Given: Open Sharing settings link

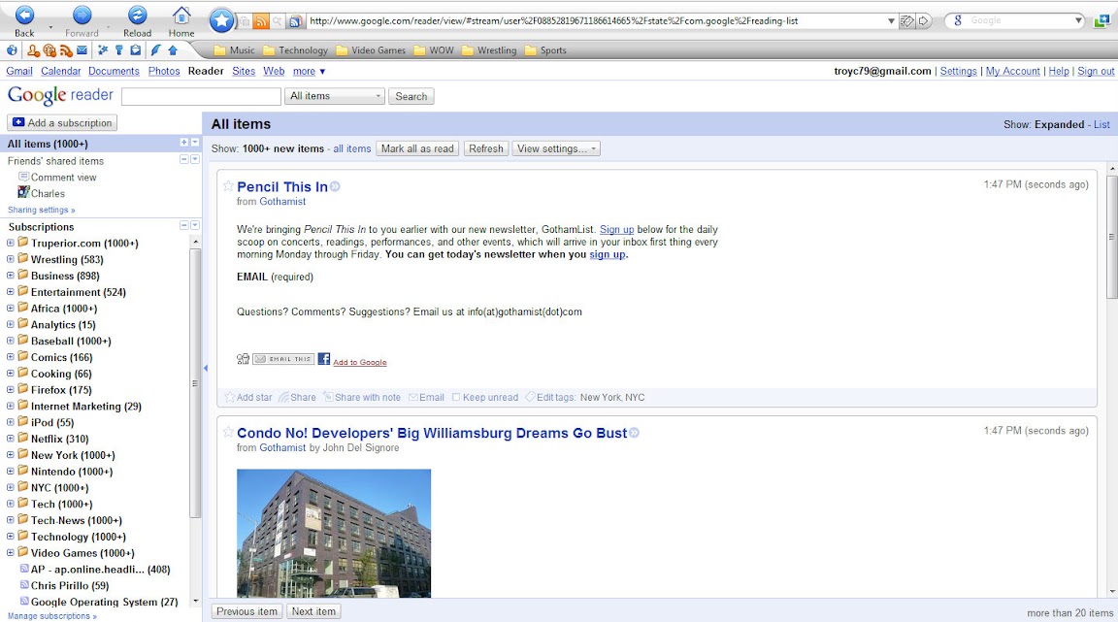Looking at the screenshot, I should coord(42,210).
